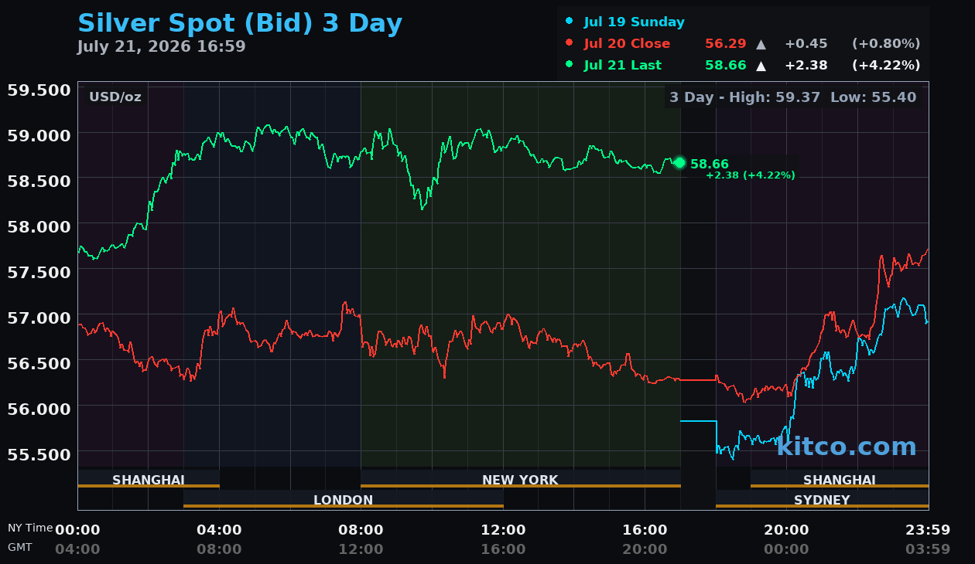Click the up triangle beside 58.66
Image resolution: width=975 pixels, height=564 pixels.
[x=761, y=66]
